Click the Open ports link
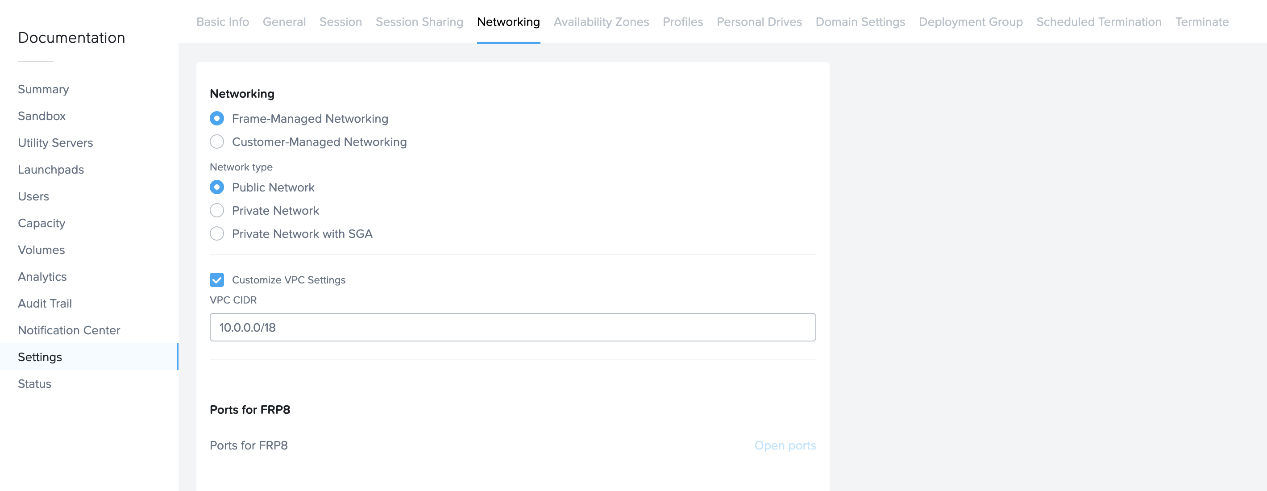Viewport: 1267px width, 491px height. [x=785, y=445]
